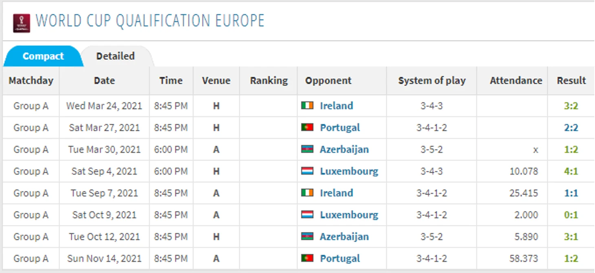Click the Ireland flag in the Mar 24 row

click(307, 106)
